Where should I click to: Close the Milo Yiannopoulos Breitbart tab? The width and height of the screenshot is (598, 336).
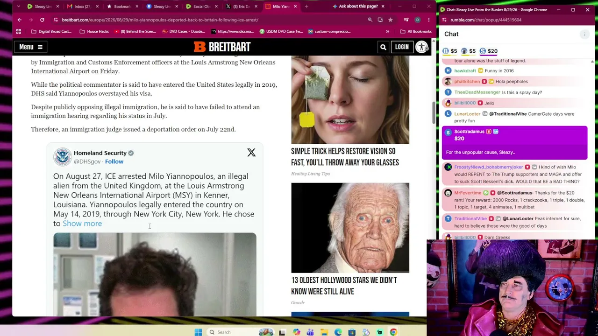coord(295,7)
